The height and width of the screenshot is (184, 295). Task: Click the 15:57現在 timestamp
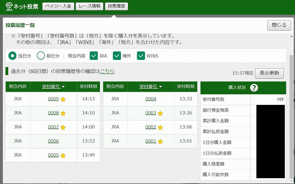(x=243, y=73)
